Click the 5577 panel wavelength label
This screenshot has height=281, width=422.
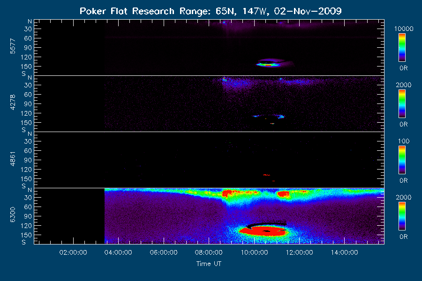pos(13,46)
